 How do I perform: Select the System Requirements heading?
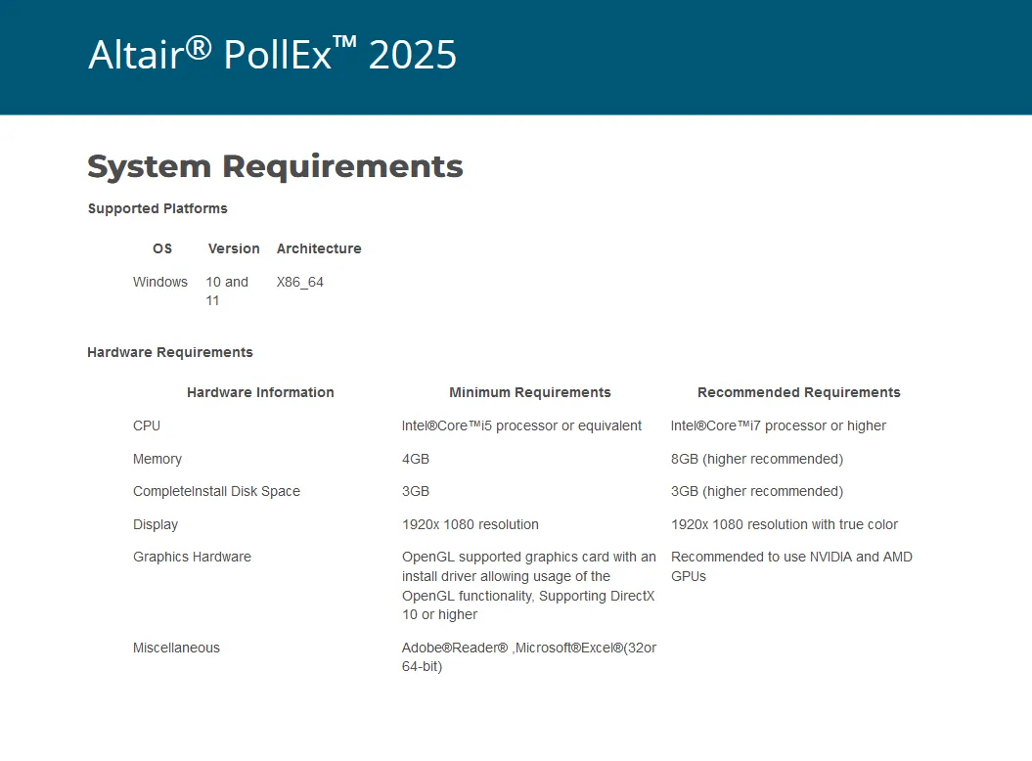[x=275, y=166]
